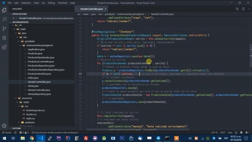Switch to the VenderController.java tab
The height and width of the screenshot is (142, 252).
(x=91, y=9)
